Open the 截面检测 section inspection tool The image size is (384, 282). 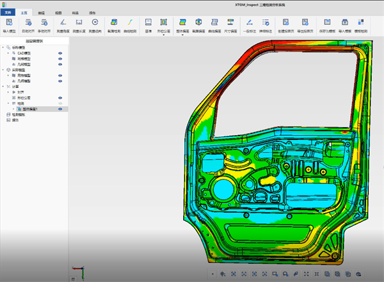pyautogui.click(x=113, y=24)
